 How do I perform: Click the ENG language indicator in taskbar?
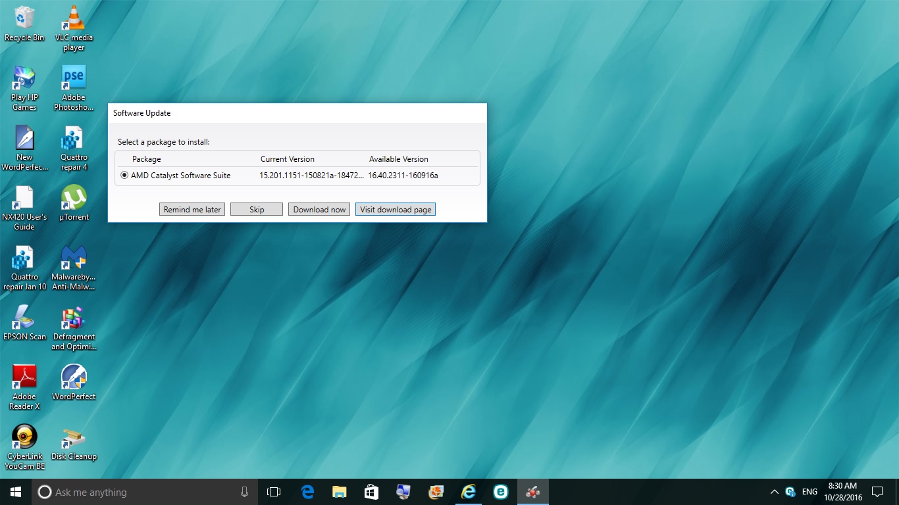(x=809, y=492)
